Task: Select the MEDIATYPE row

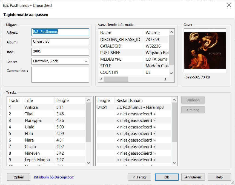Action: point(134,59)
